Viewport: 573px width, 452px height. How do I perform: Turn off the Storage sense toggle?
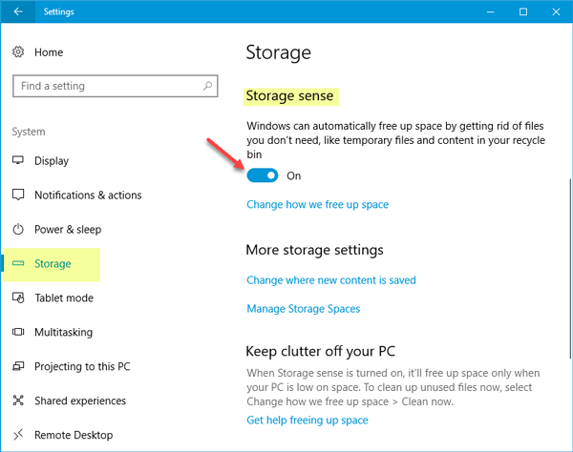263,175
